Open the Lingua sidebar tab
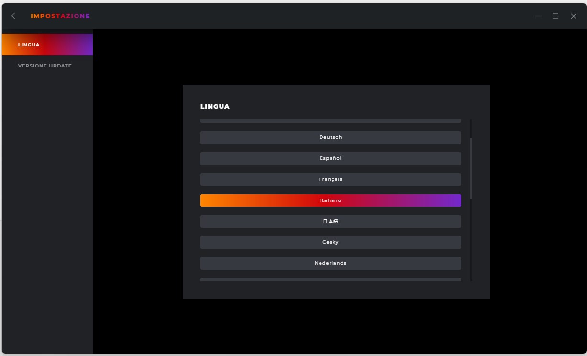This screenshot has width=587, height=356. tap(47, 44)
